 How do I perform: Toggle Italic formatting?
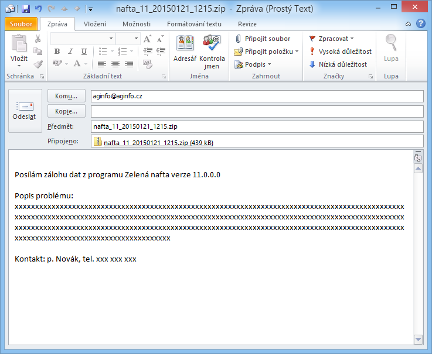(x=70, y=51)
